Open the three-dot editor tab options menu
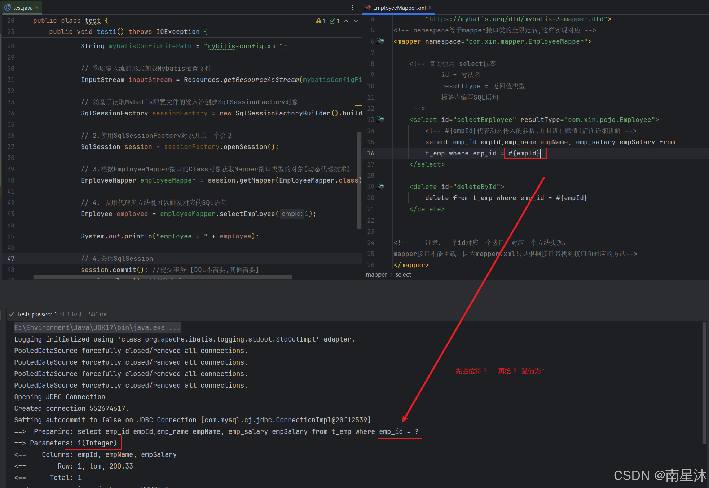 click(353, 8)
